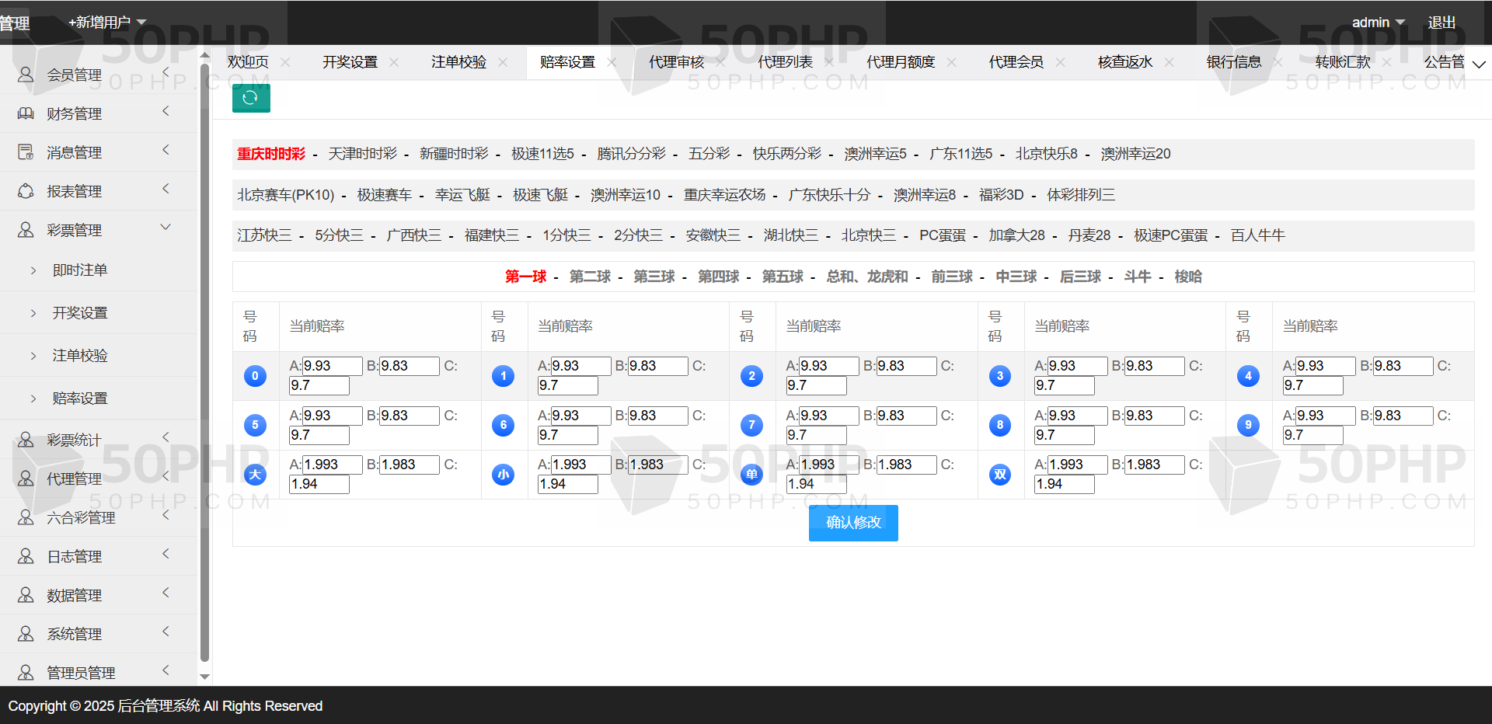Collapse the 彩票管理 sidebar section
1492x724 pixels.
pos(166,228)
